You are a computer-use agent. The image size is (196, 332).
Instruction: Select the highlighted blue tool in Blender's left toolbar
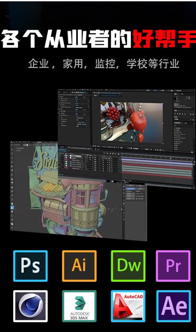pos(12,207)
